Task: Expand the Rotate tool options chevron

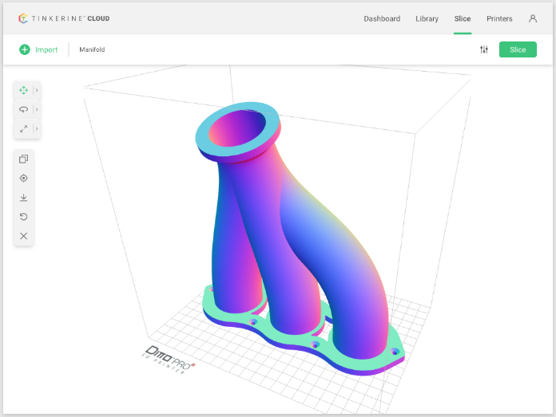Action: click(37, 109)
